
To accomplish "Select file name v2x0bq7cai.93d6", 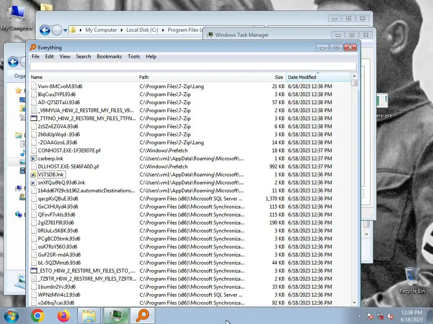I will 56,303.
